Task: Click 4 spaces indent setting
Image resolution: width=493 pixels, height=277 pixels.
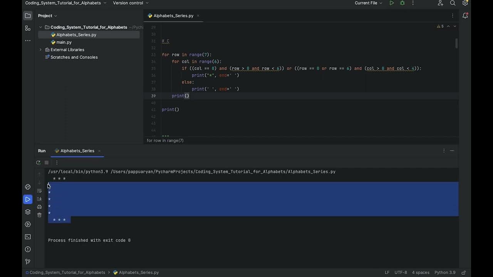Action: 421,272
